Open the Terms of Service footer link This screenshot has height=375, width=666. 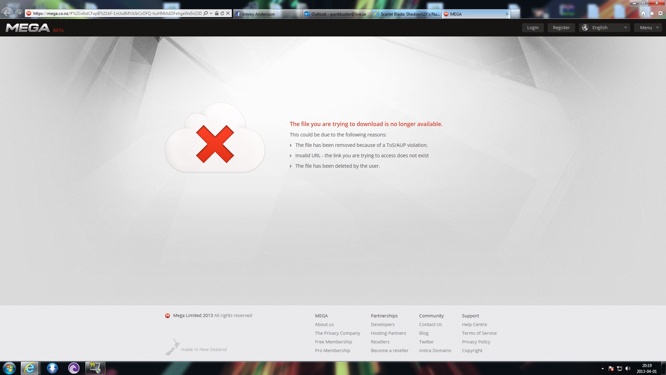[x=479, y=333]
